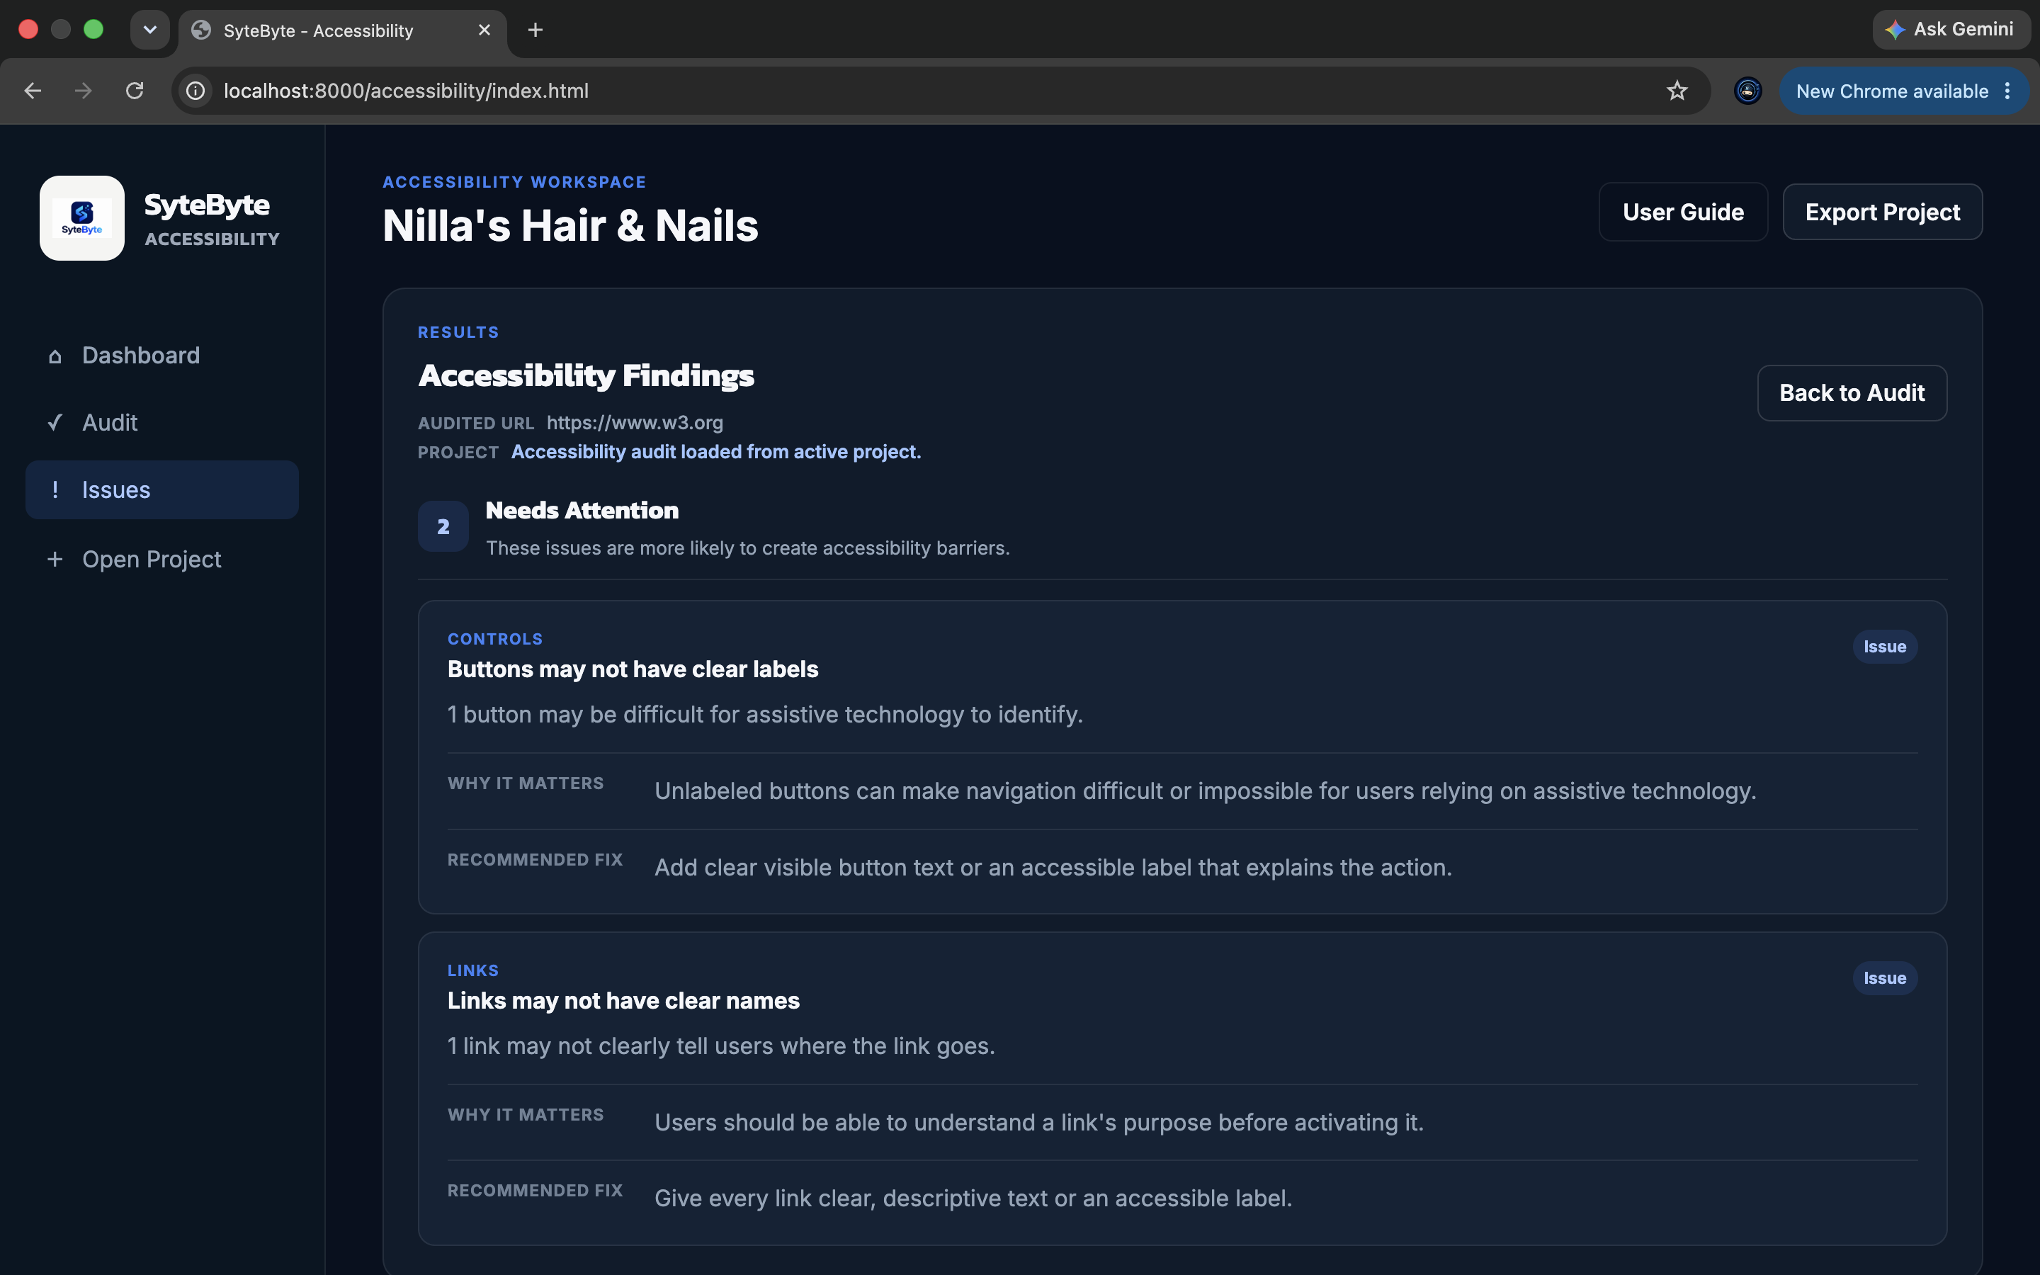2040x1275 pixels.
Task: Click '1 button may be difficult' description text
Action: coord(764,714)
